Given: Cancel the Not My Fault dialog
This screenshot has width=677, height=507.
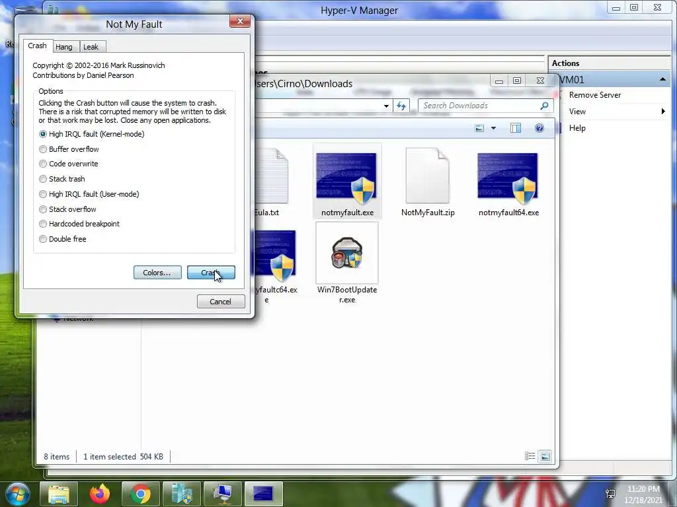Looking at the screenshot, I should pos(221,301).
